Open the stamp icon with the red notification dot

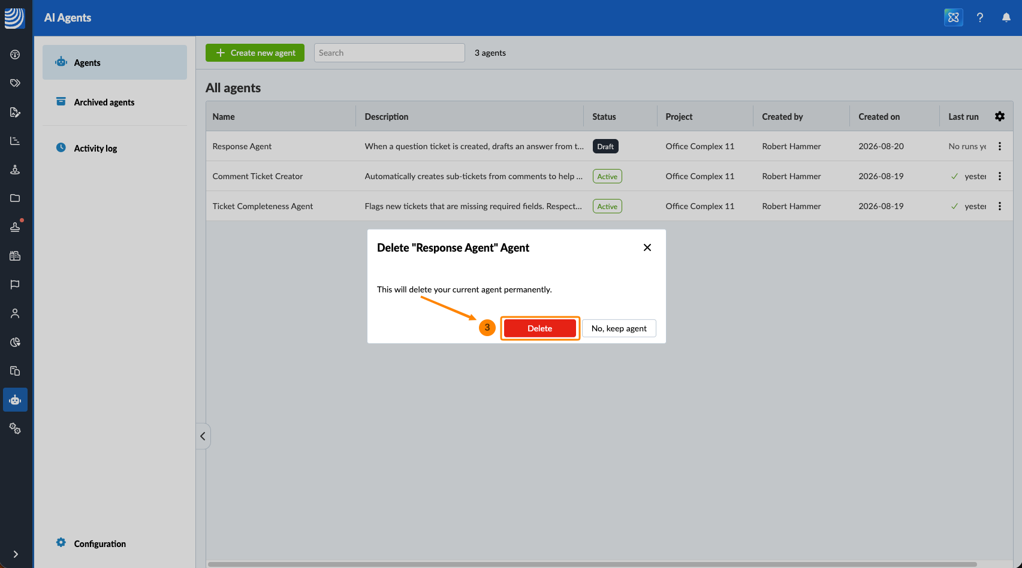(x=15, y=227)
